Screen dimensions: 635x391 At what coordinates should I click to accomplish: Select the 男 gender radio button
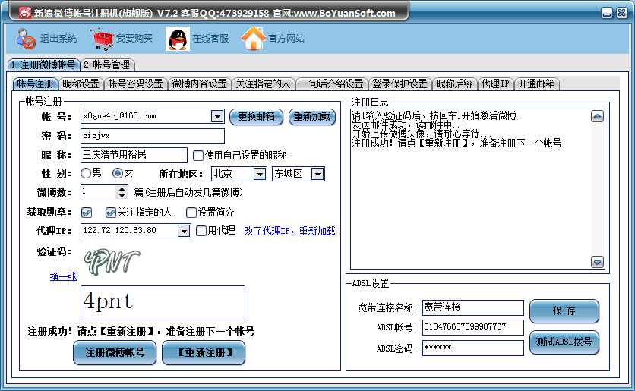click(85, 173)
